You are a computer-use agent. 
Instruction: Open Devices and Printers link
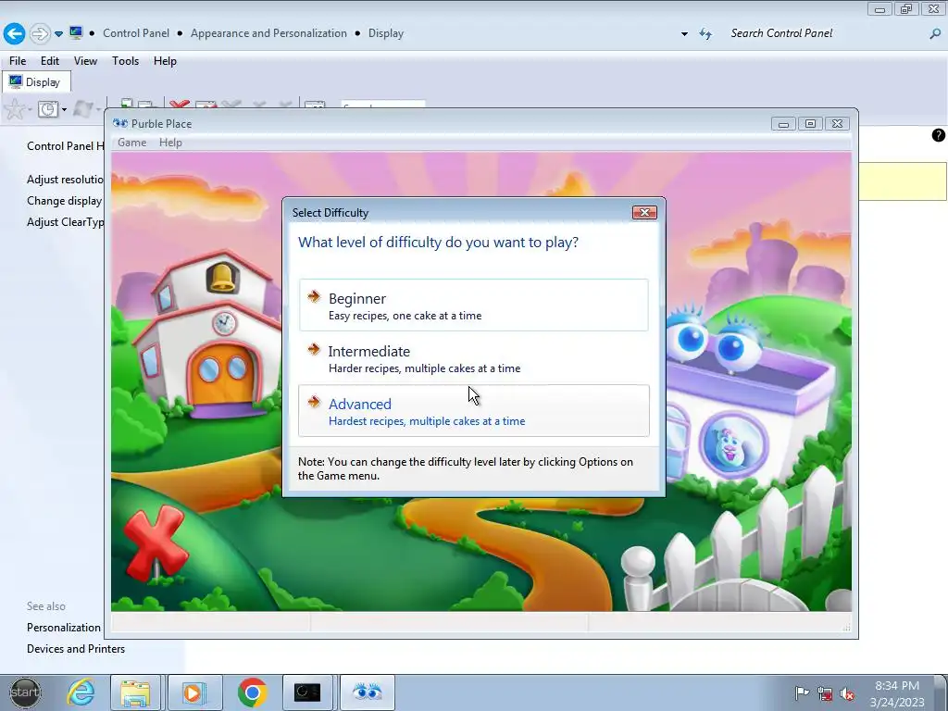[76, 649]
